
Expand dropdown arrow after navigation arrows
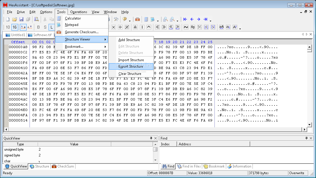(x=210, y=21)
